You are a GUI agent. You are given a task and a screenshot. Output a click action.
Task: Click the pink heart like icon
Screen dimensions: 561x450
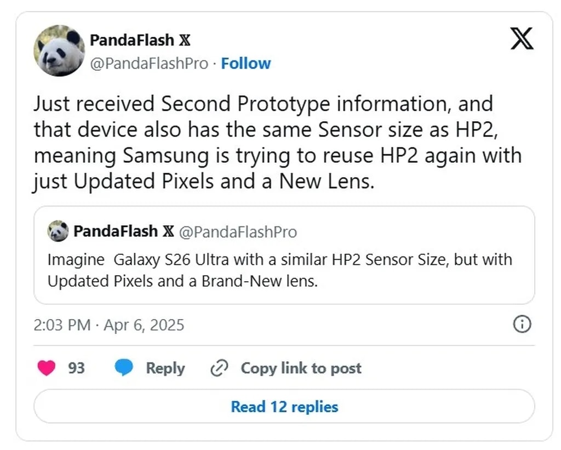pyautogui.click(x=47, y=368)
